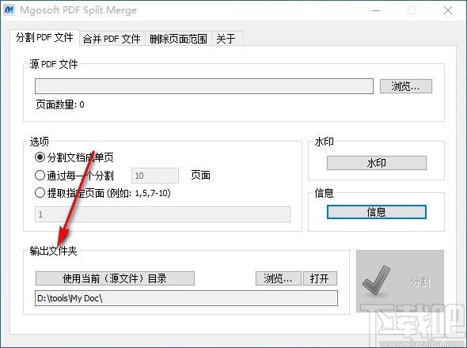Screen dimensions: 467x348
Task: Click the source PDF file path field
Action: [204, 86]
